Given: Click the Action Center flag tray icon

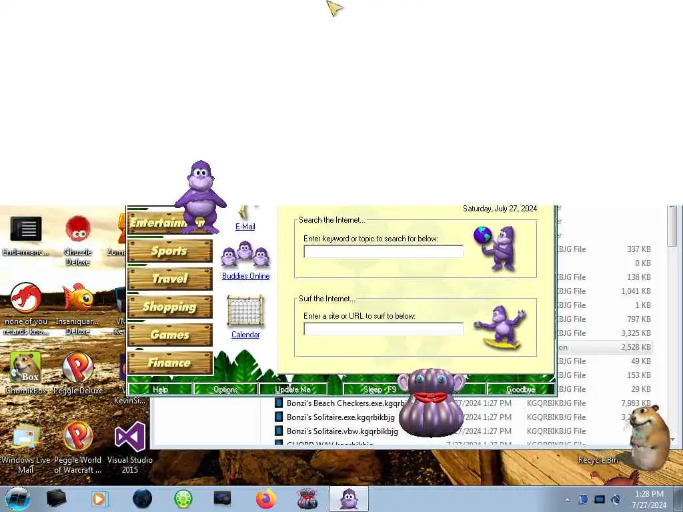Looking at the screenshot, I should [x=583, y=499].
